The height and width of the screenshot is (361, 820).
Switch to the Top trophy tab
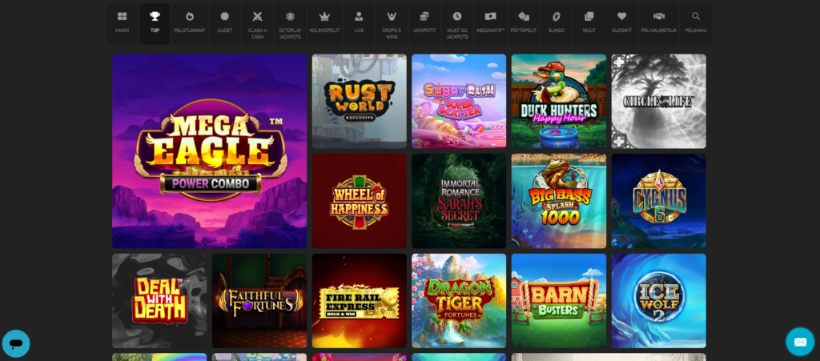click(155, 22)
